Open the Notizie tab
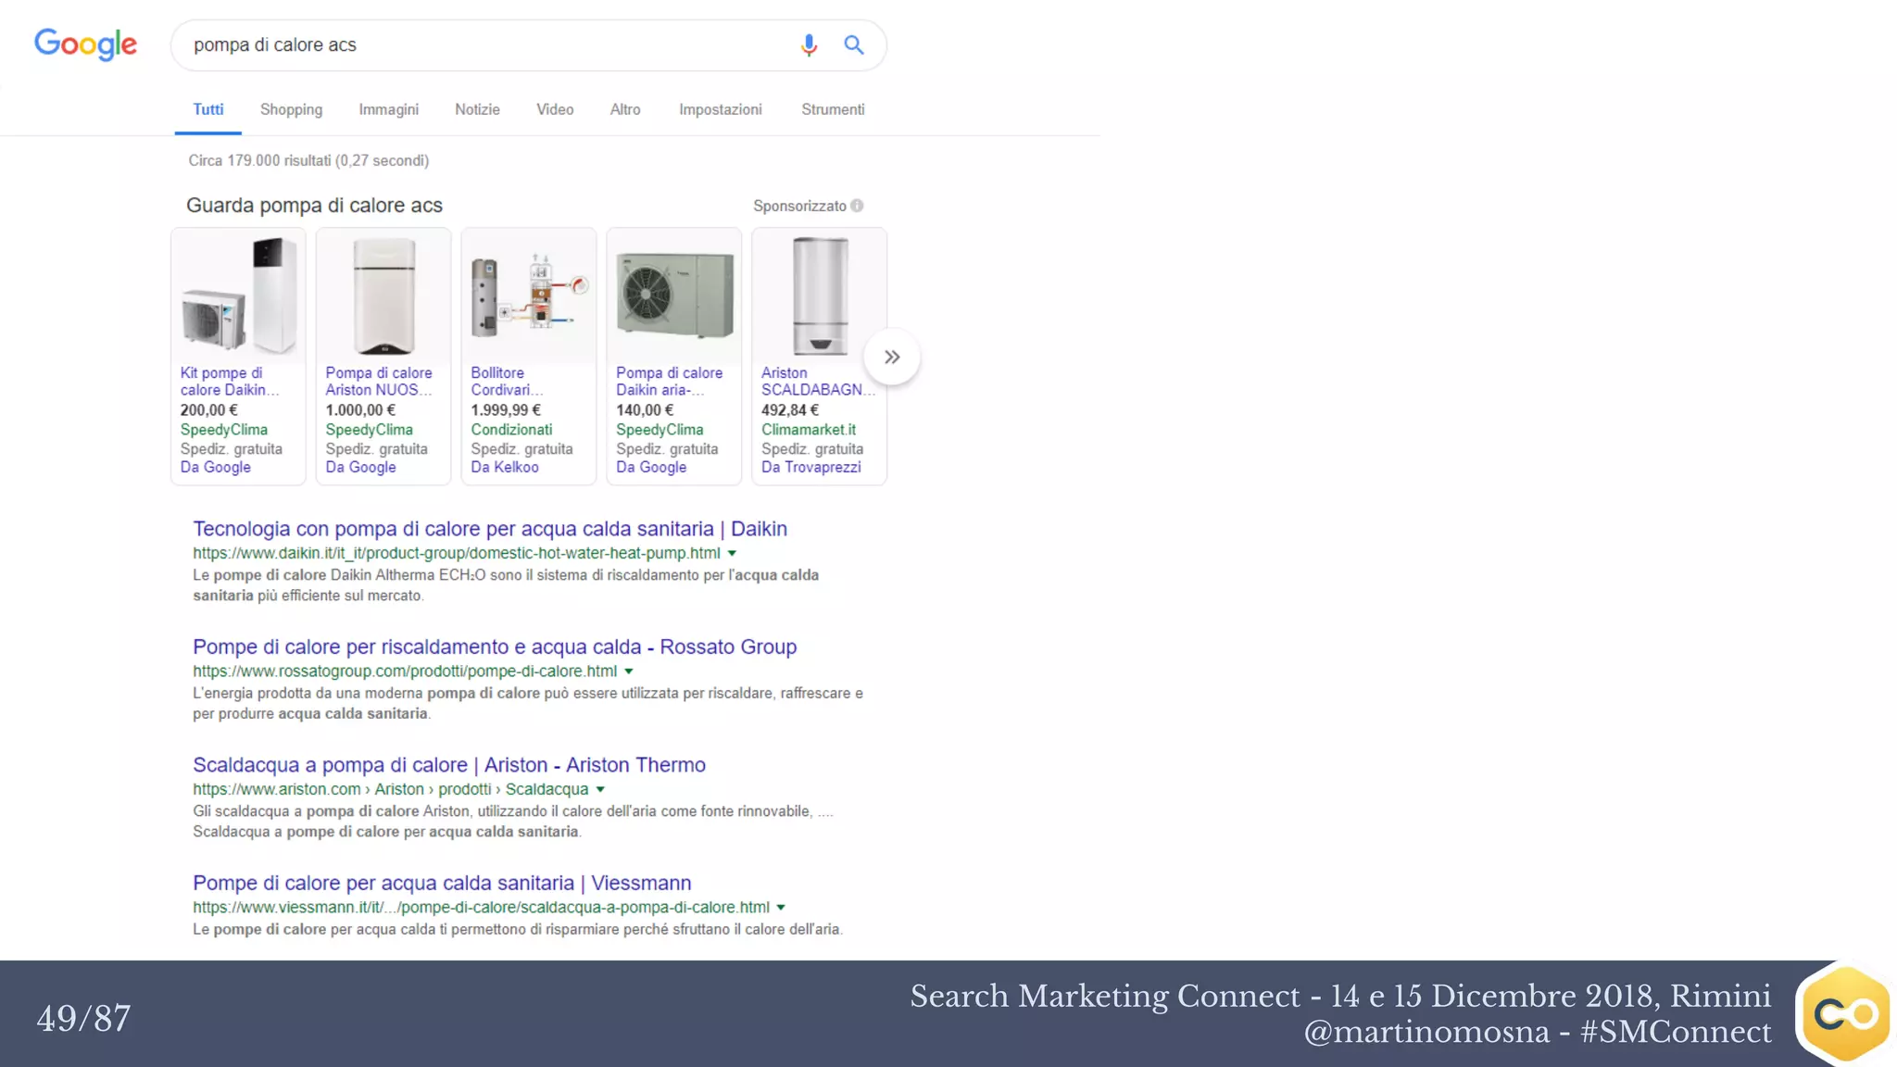Image resolution: width=1897 pixels, height=1067 pixels. pos(477,109)
